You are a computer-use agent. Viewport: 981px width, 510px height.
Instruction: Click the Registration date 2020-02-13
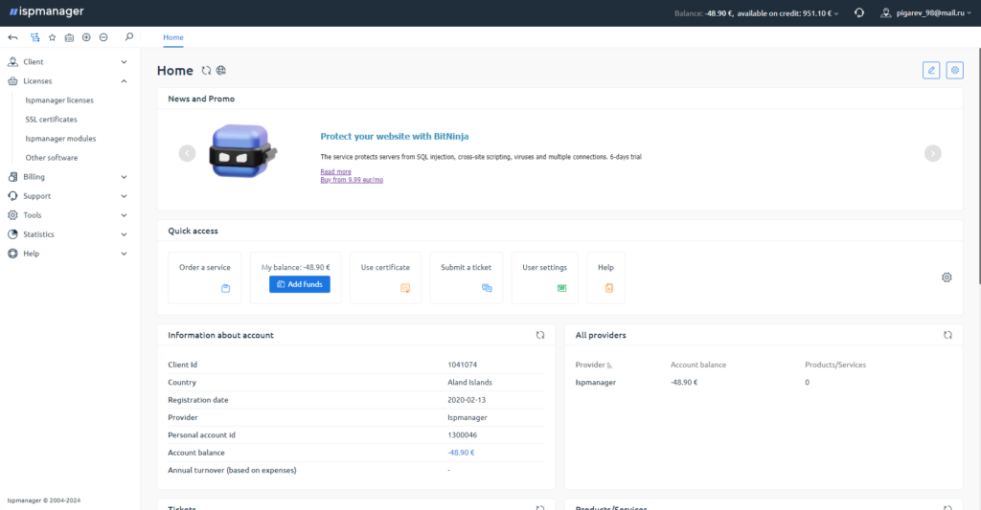(467, 400)
